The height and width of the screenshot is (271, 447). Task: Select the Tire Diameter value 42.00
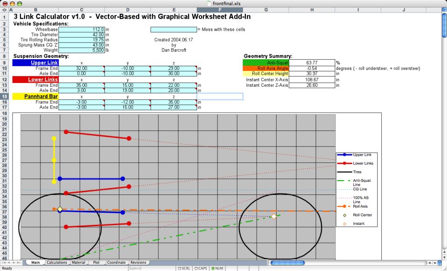pos(81,35)
